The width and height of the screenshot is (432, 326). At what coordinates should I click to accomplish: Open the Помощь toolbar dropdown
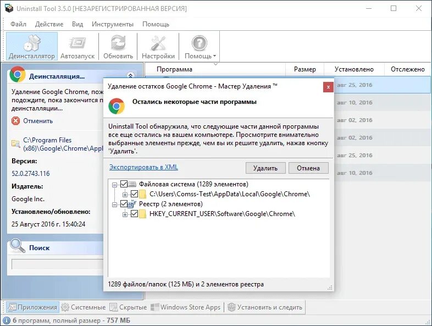[x=200, y=46]
